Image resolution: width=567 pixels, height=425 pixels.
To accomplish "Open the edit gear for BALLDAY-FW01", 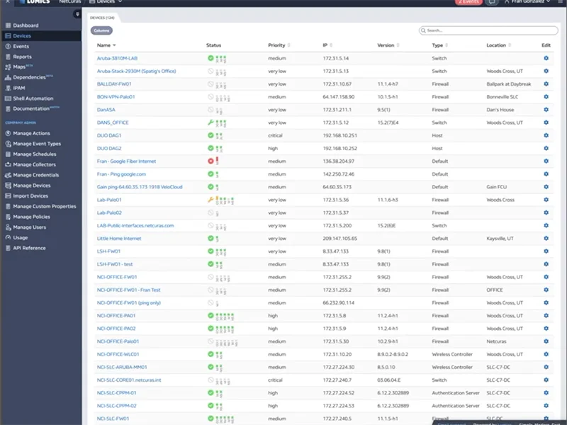I will pyautogui.click(x=546, y=84).
